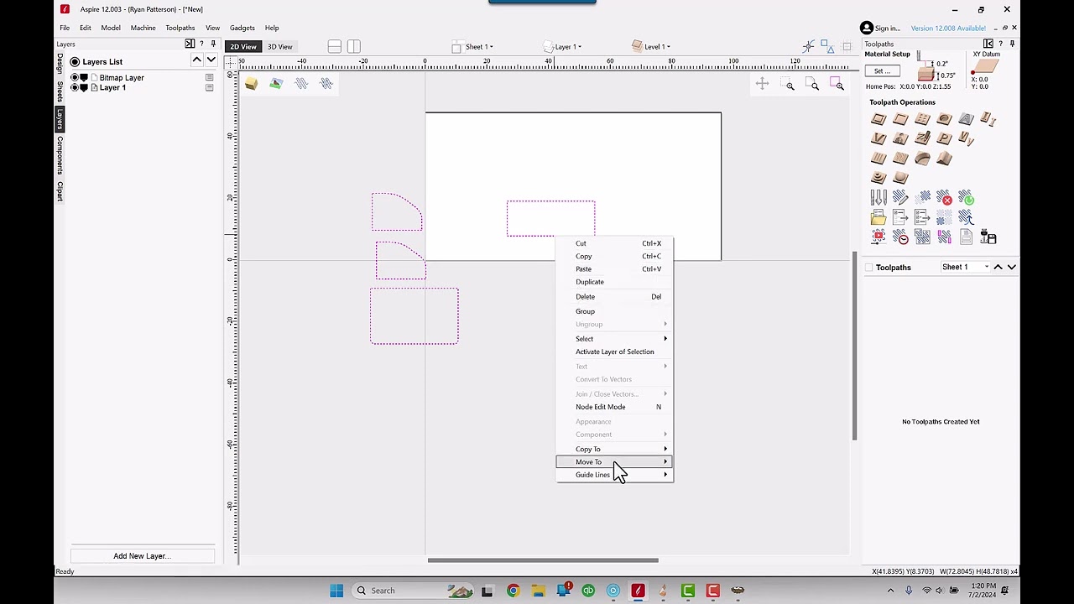Expand the Copy To submenu

(614, 449)
